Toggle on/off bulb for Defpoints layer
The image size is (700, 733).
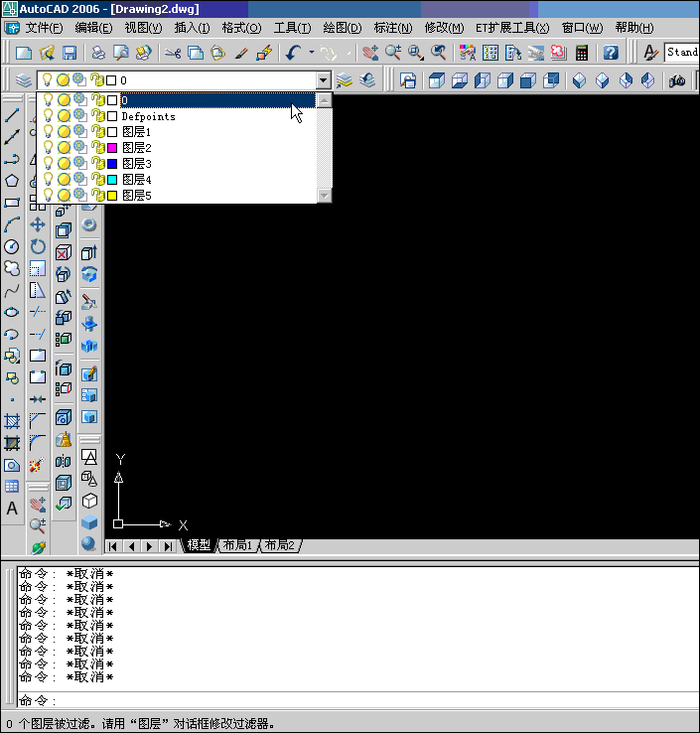click(48, 116)
